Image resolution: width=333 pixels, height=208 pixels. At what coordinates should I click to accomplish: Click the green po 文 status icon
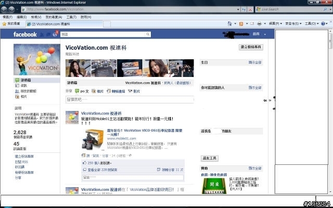[x=77, y=91]
